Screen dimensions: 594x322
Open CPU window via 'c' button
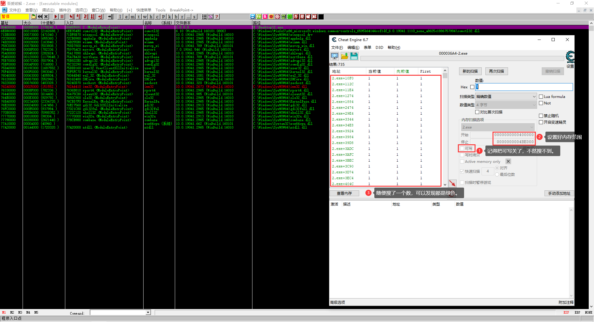[157, 17]
